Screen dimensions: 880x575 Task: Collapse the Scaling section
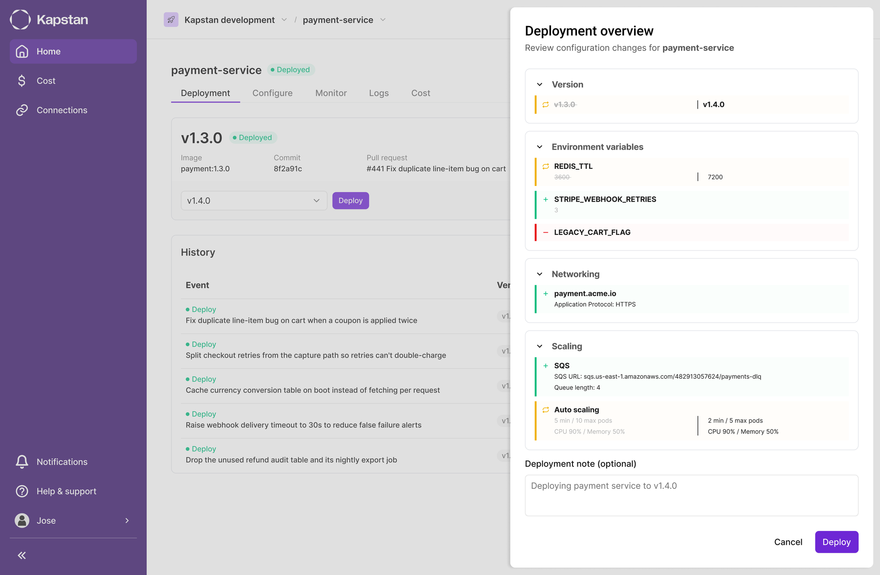pyautogui.click(x=540, y=346)
